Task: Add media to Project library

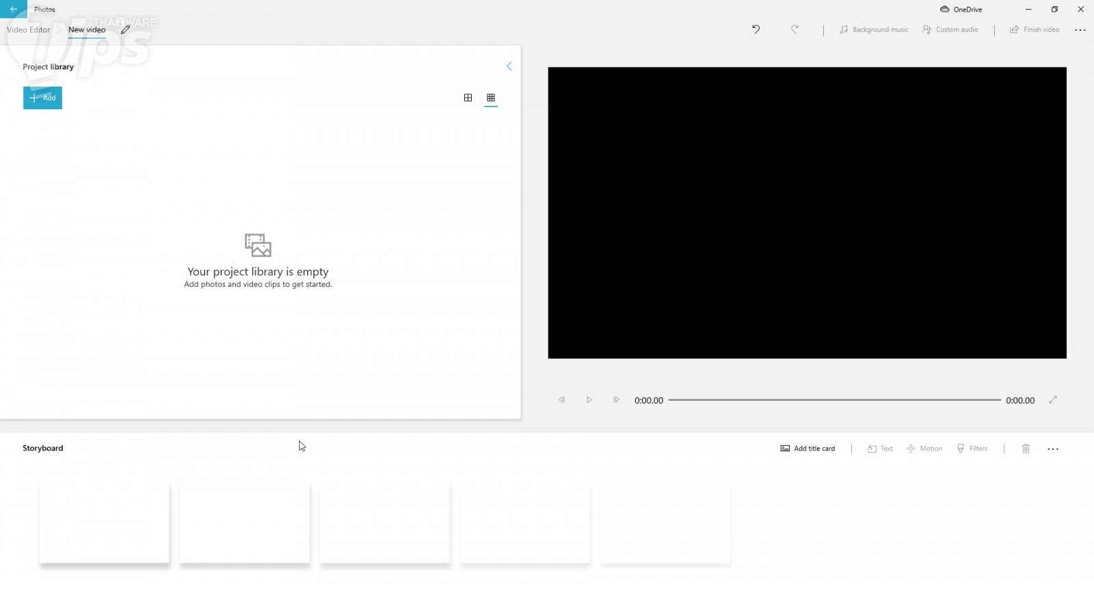Action: (42, 98)
